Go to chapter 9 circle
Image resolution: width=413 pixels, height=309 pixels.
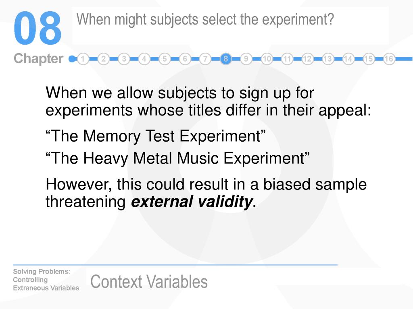246,59
